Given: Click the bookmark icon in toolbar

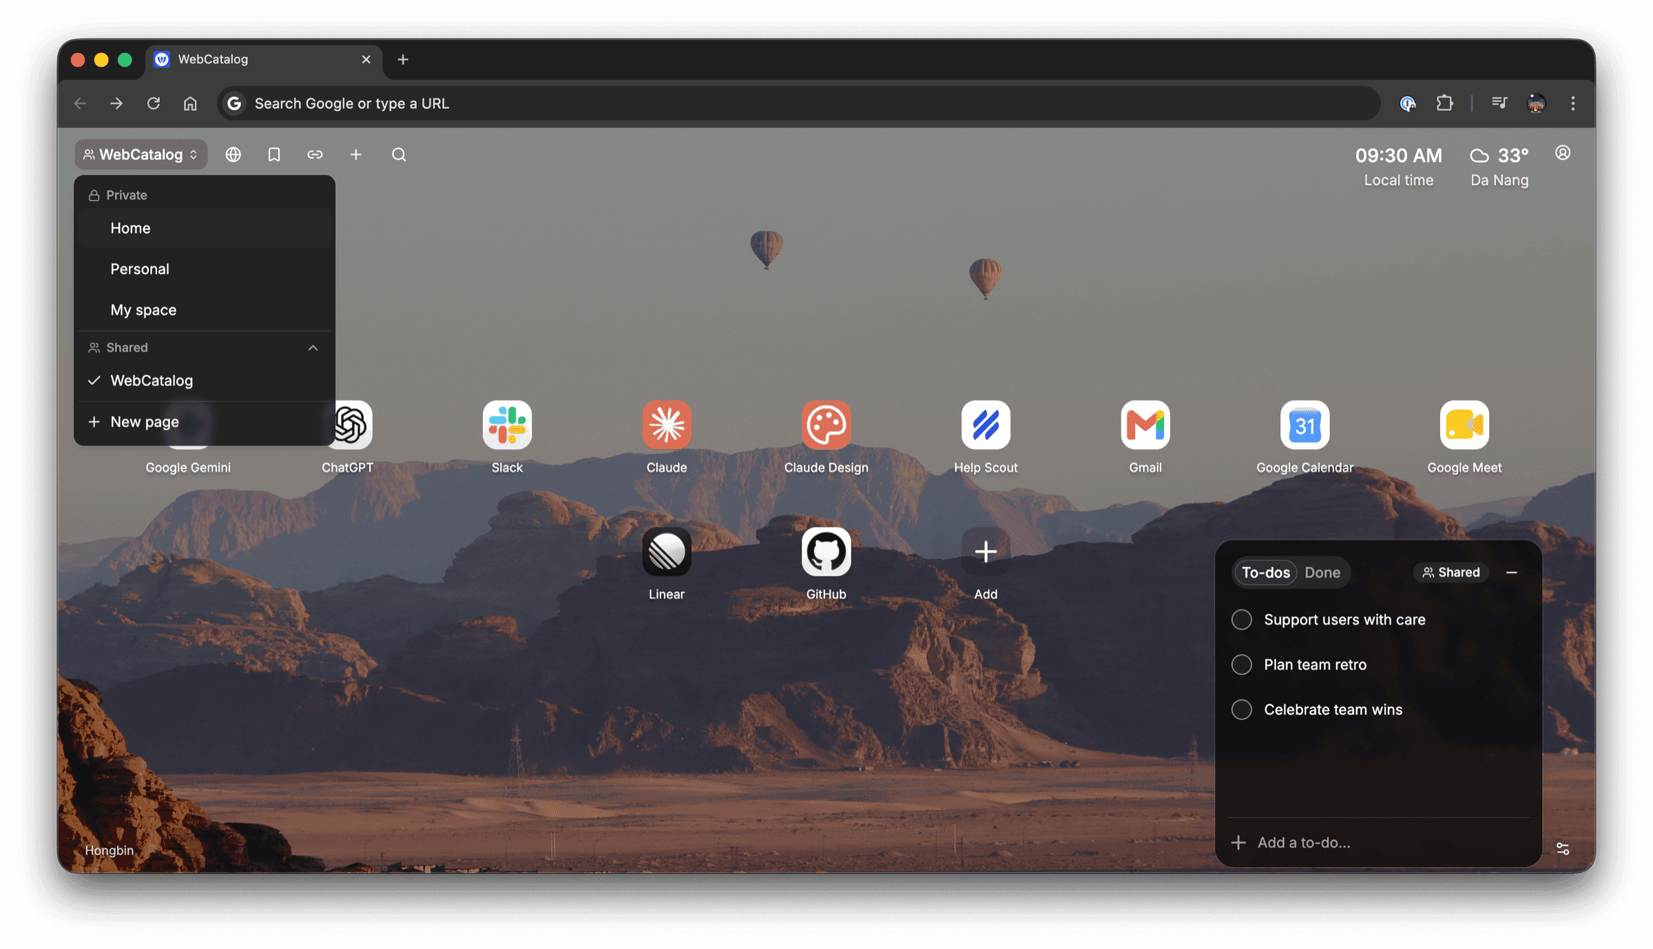Looking at the screenshot, I should [x=274, y=154].
